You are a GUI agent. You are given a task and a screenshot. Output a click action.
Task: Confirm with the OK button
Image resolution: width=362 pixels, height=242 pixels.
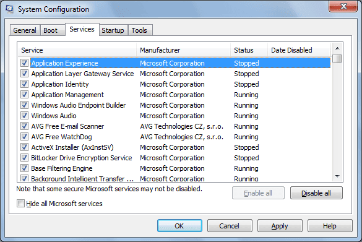179,226
